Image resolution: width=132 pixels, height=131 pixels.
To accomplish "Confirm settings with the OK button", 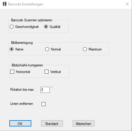I will click(20, 123).
